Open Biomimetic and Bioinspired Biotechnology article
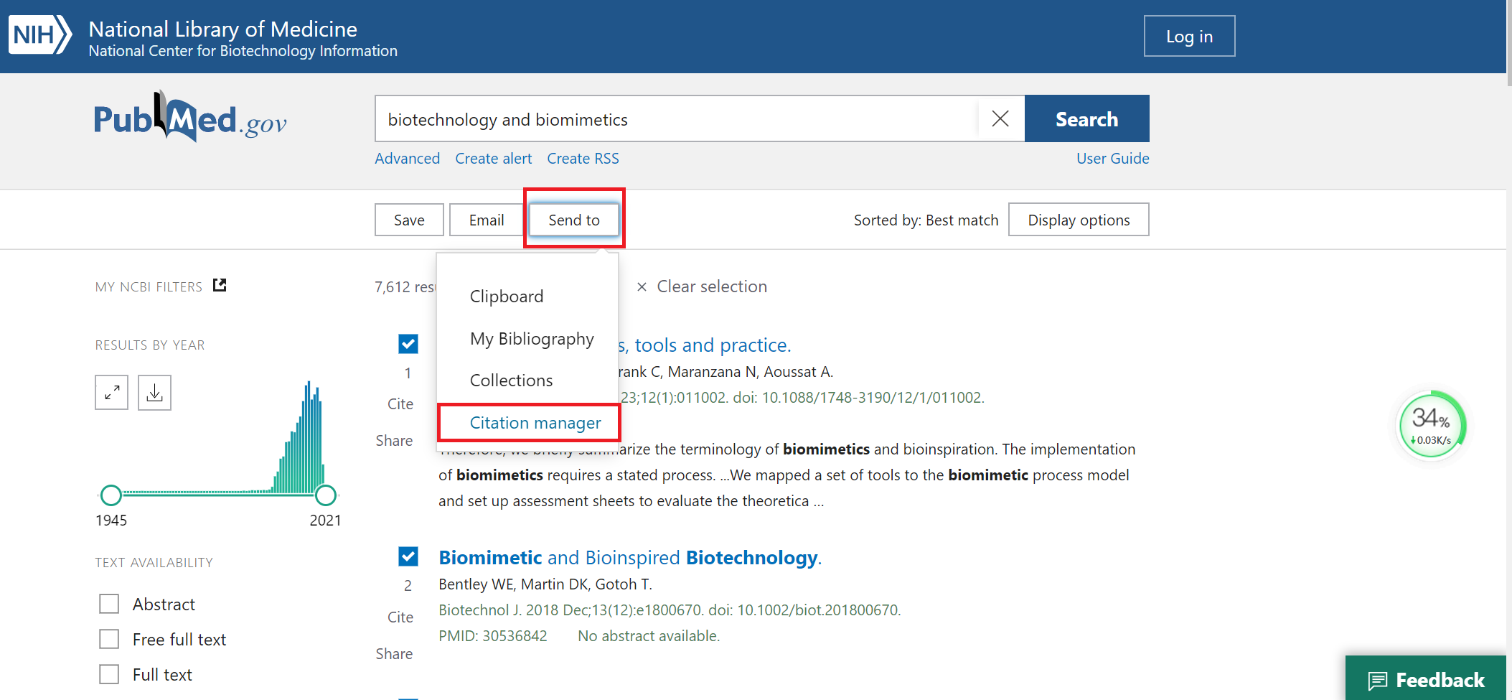This screenshot has width=1512, height=700. pyautogui.click(x=630, y=558)
